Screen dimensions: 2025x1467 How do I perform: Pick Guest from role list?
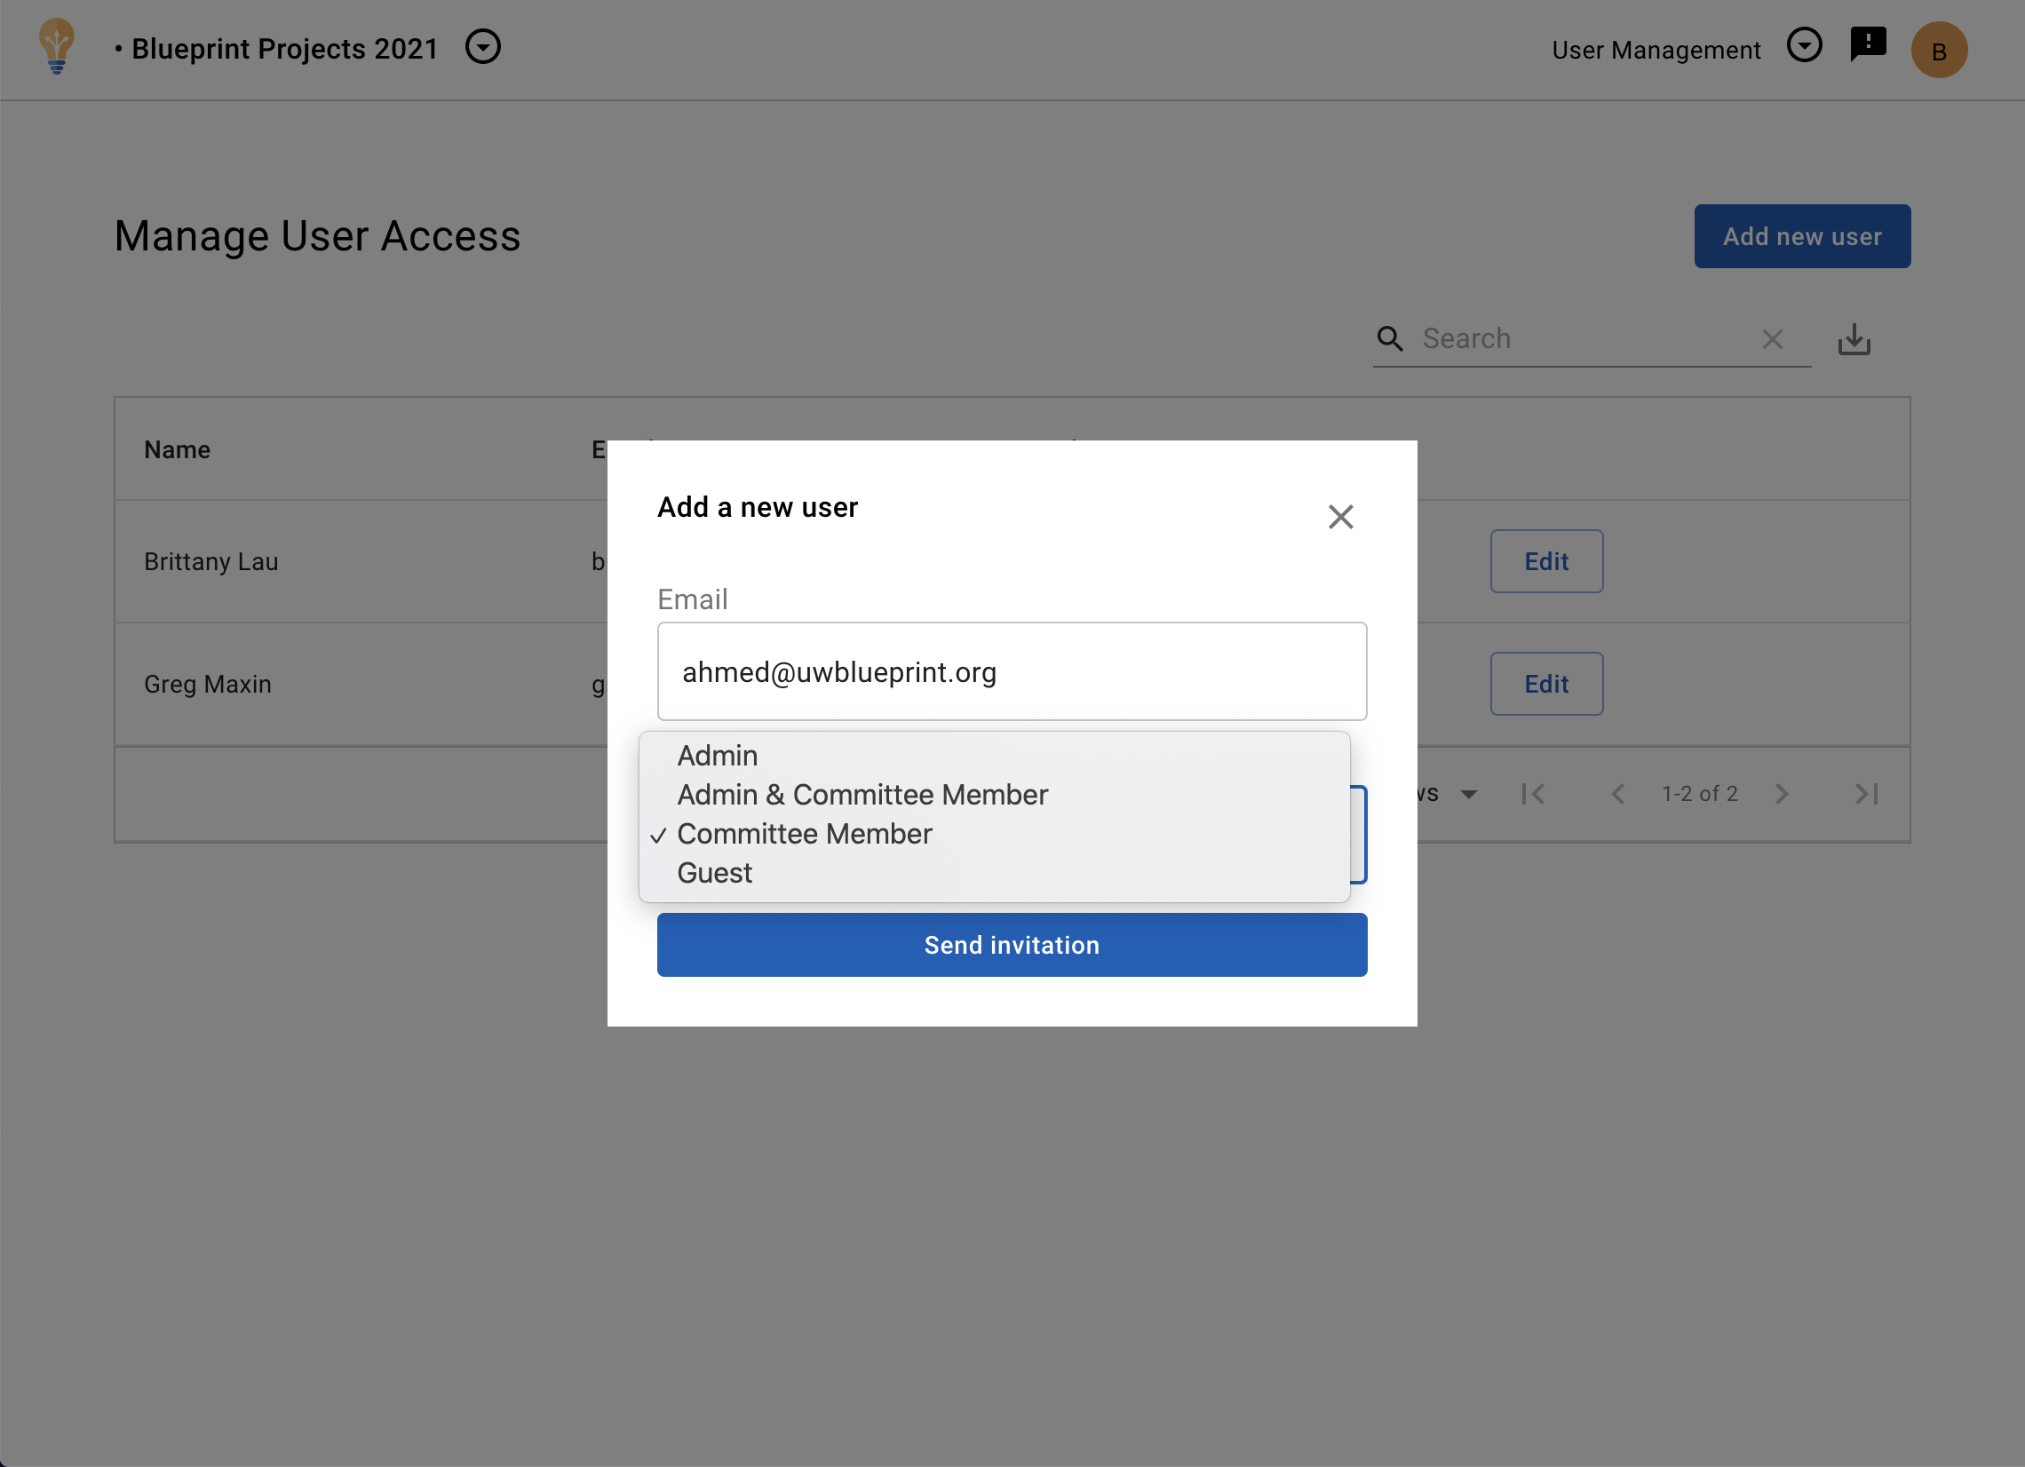[714, 873]
